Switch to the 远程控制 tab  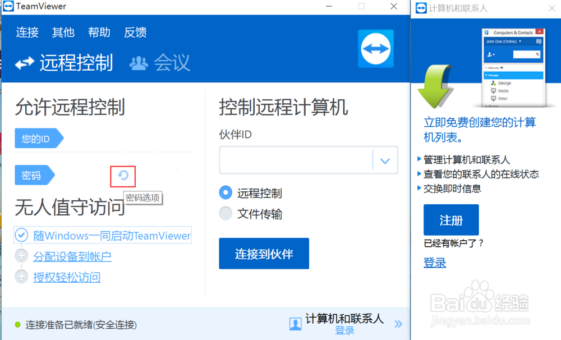tap(64, 63)
